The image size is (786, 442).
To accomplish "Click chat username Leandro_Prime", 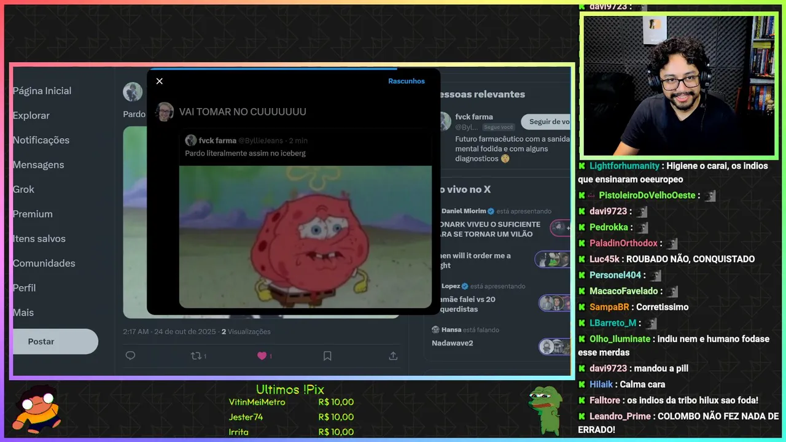I will (620, 416).
